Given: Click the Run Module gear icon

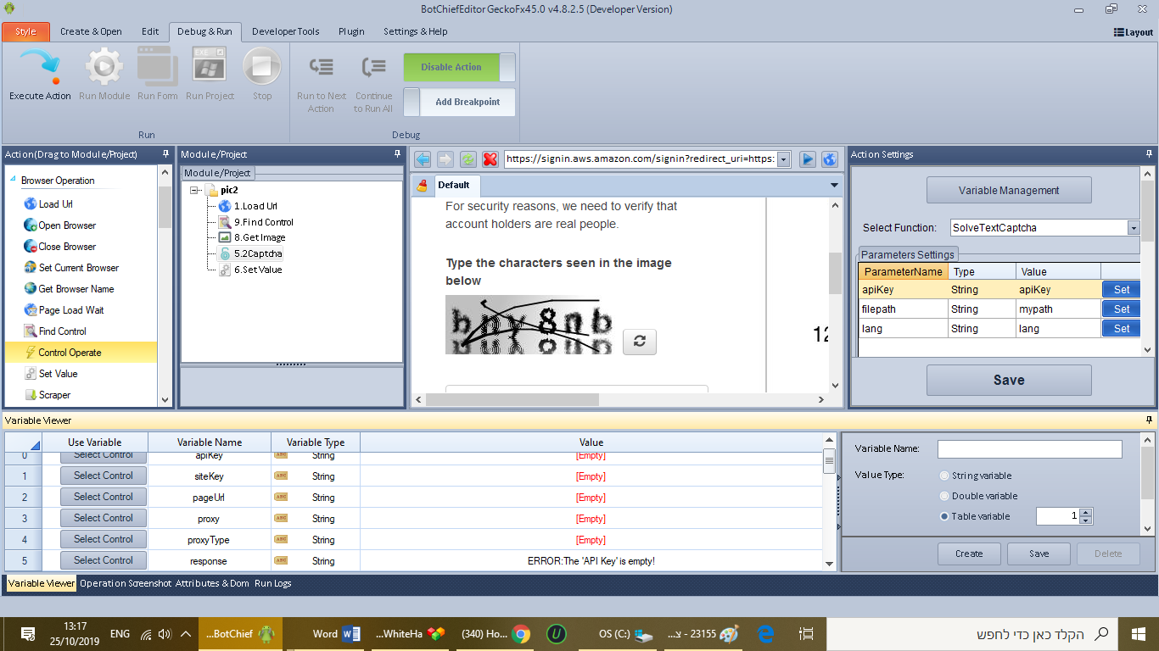Looking at the screenshot, I should click(104, 66).
